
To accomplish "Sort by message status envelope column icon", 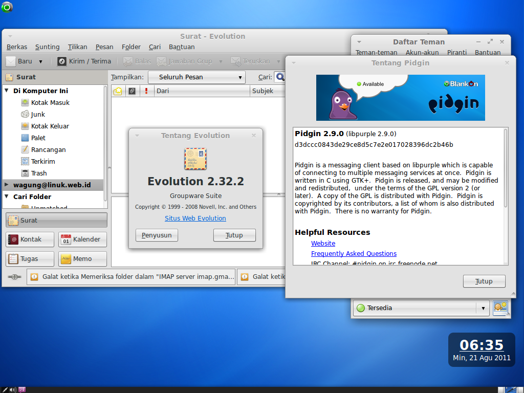I will [x=118, y=91].
